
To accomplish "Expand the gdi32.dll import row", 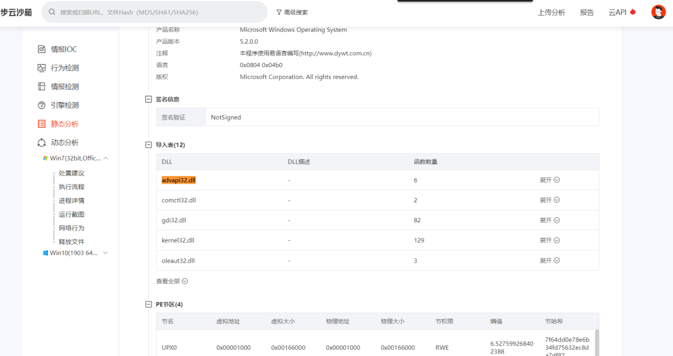I will pyautogui.click(x=550, y=220).
